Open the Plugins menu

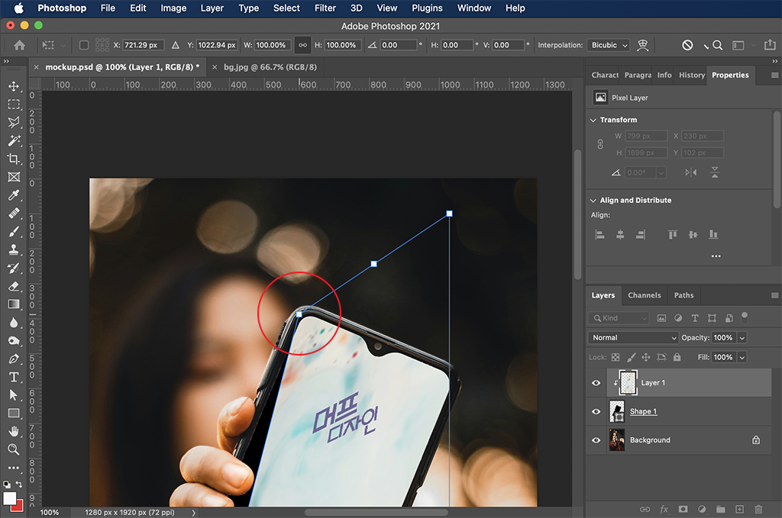[x=427, y=8]
